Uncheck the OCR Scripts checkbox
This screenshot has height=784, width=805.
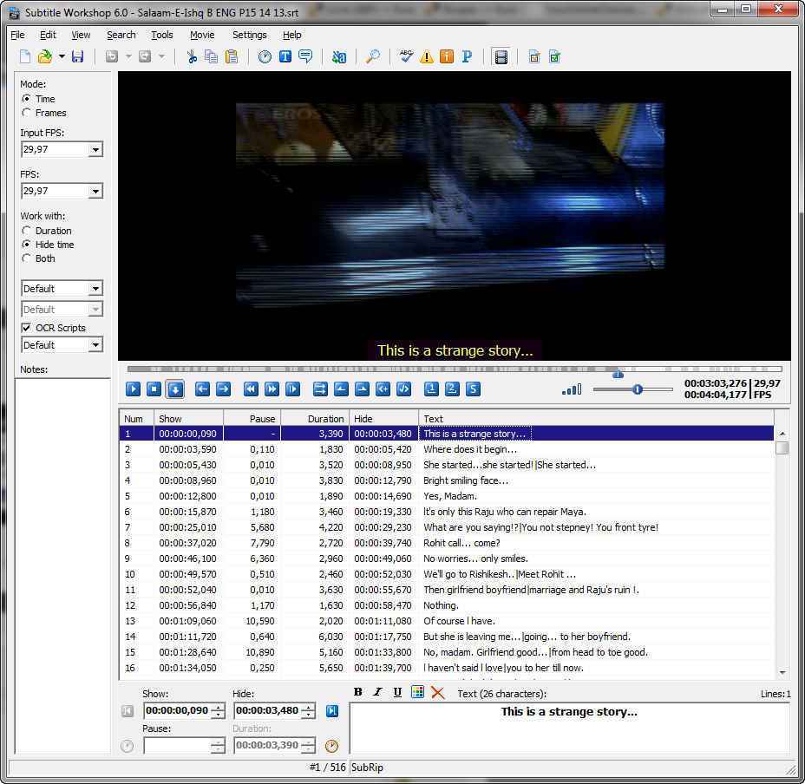(27, 328)
